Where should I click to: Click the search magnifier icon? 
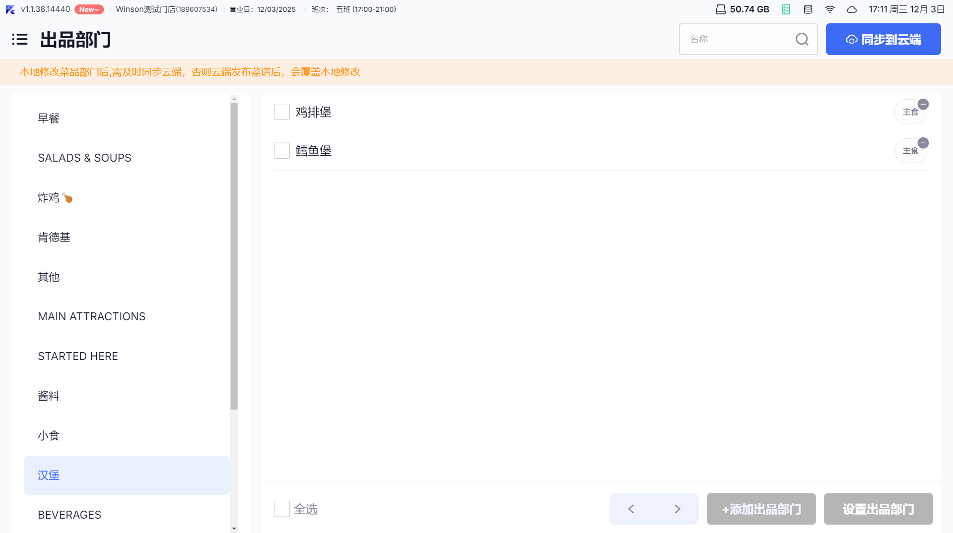[x=802, y=39]
